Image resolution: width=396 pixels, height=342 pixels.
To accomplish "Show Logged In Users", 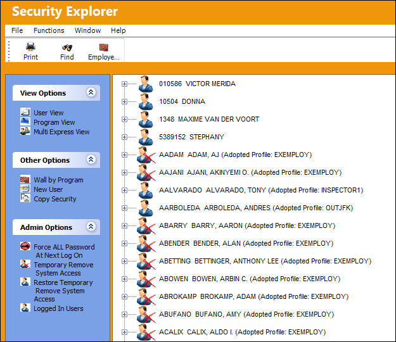I will (x=58, y=308).
